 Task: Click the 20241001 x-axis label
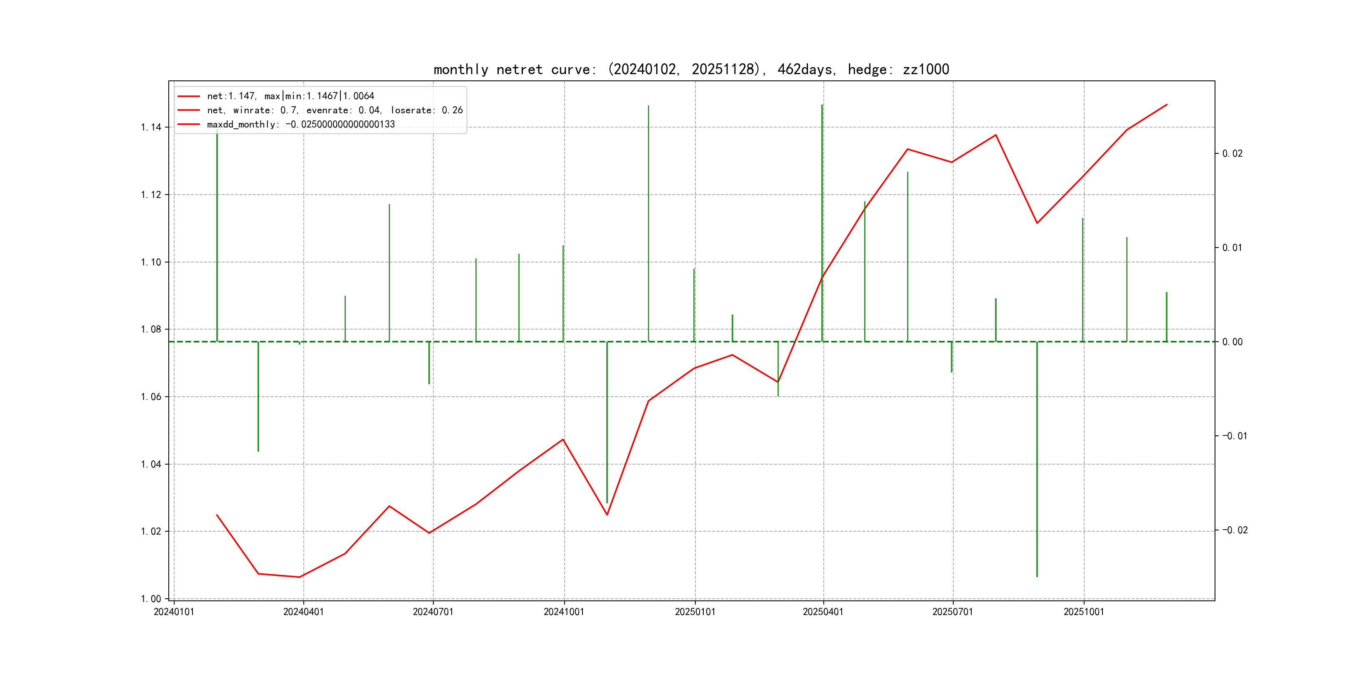click(564, 612)
